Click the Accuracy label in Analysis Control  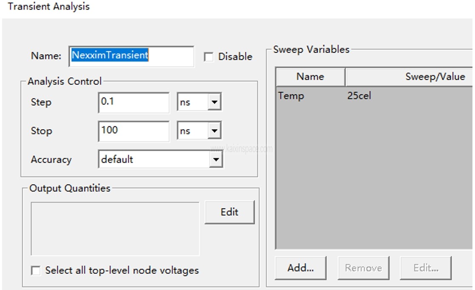51,160
